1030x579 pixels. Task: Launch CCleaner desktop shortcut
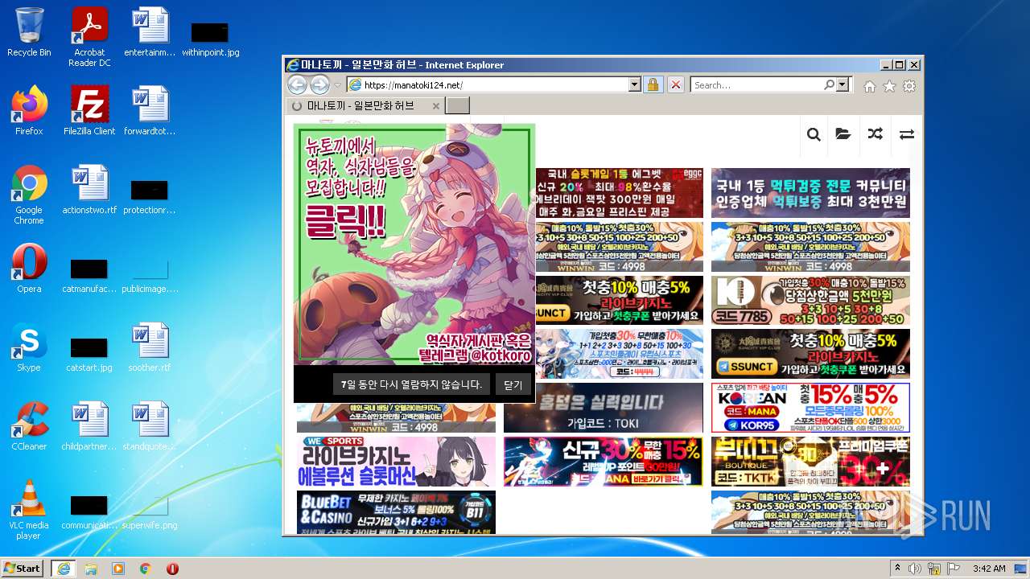(x=29, y=426)
